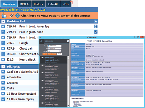Click the arrow icon next to Amoxicillin
Screen dimensions: 145x108
[3, 77]
